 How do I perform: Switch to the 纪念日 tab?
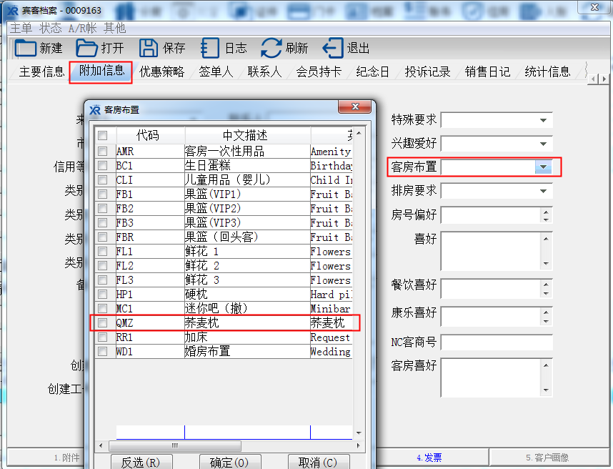click(372, 71)
